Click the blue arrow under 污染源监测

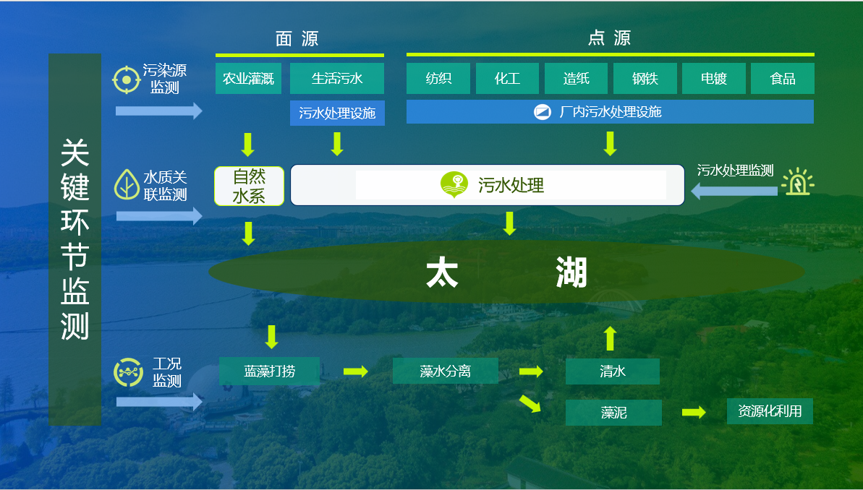[x=159, y=111]
